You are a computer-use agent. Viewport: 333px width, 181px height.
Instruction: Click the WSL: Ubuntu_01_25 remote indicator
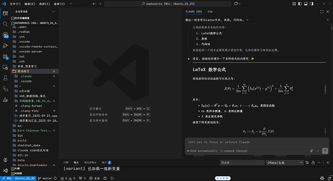click(18, 179)
